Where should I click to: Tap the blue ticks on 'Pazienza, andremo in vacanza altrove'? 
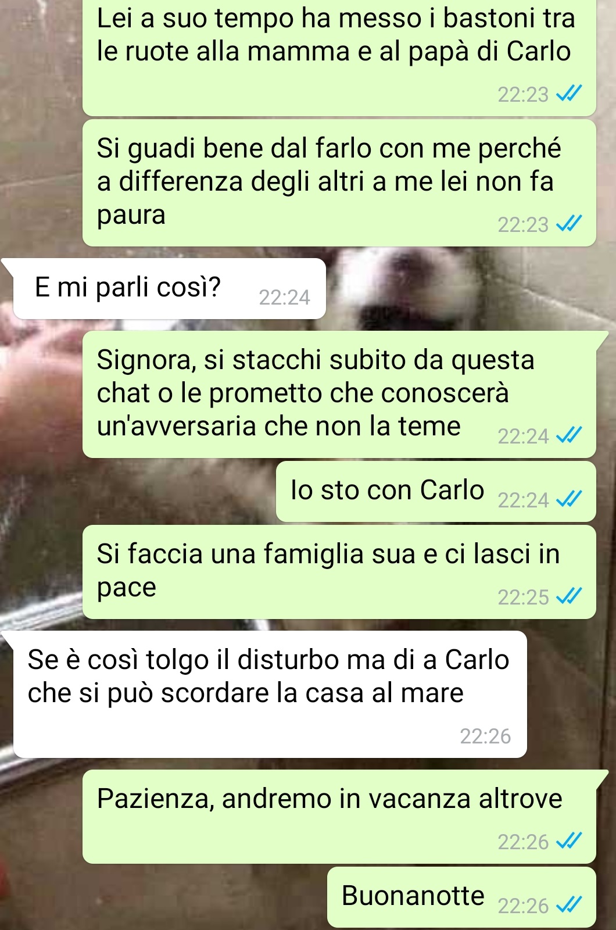point(569,842)
